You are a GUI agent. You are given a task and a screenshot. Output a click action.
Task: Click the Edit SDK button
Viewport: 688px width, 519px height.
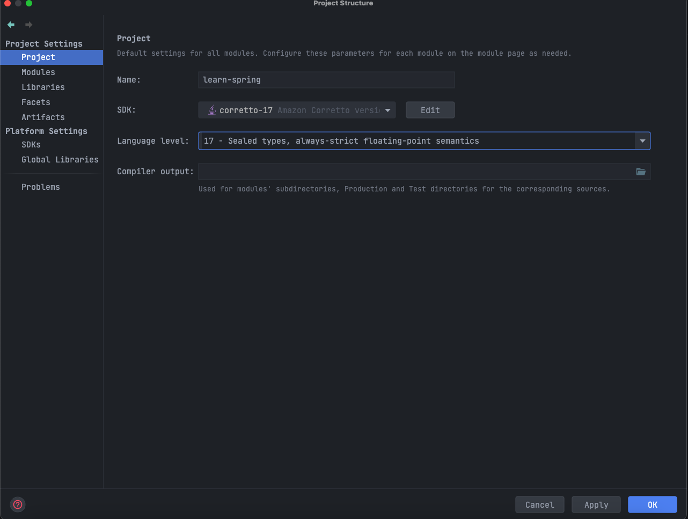(x=430, y=110)
